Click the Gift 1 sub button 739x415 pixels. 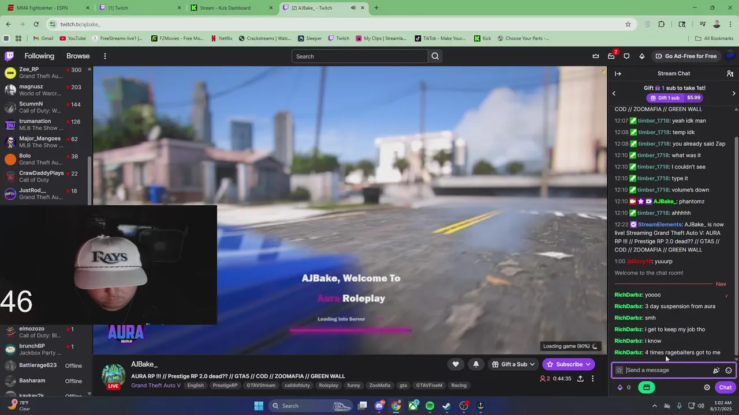(674, 98)
